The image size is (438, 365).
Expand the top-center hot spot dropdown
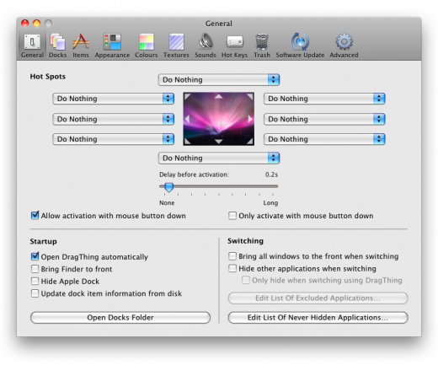[x=219, y=80]
